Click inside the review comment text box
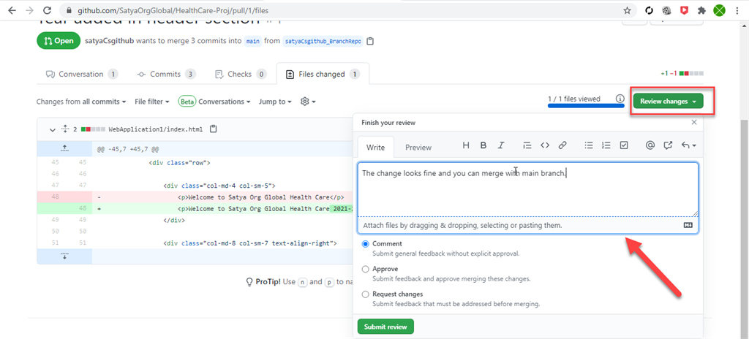This screenshot has width=749, height=339. pos(528,189)
